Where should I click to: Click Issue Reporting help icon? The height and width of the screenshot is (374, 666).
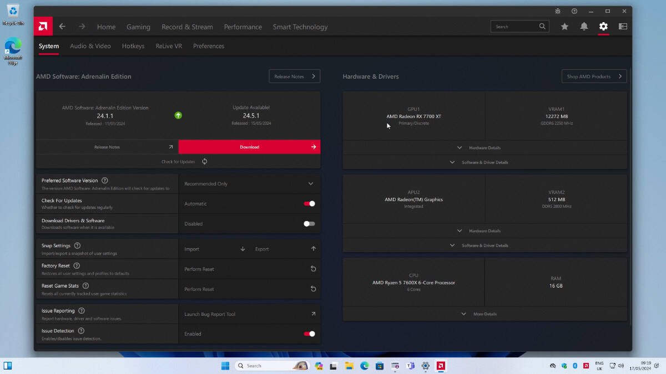(x=81, y=311)
